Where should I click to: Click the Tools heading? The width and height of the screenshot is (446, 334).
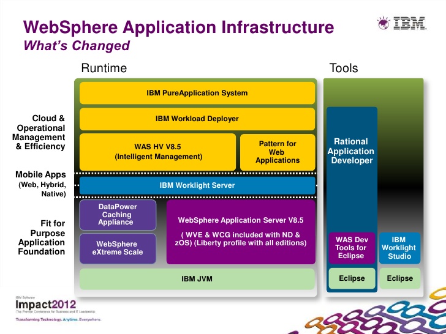(x=344, y=68)
